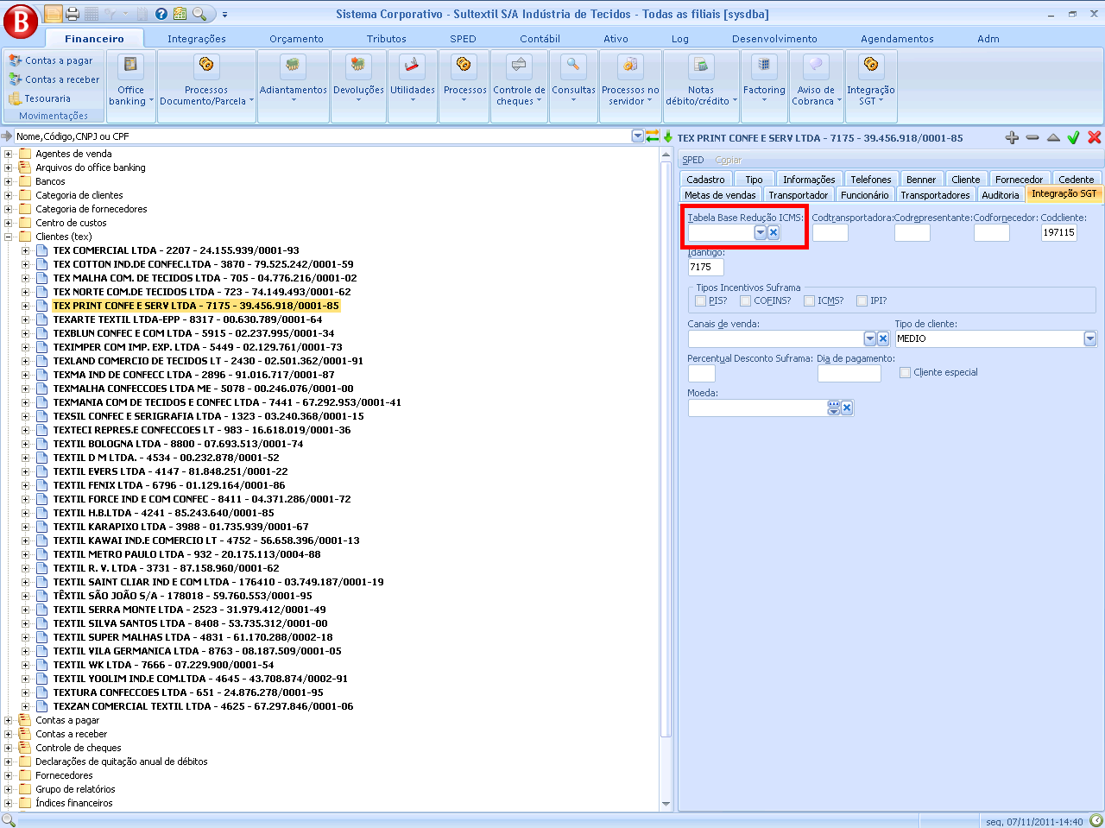Open the Tipo de cliente dropdown

(1089, 339)
